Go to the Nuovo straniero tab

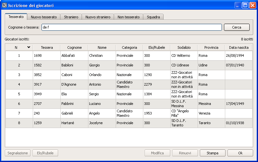(x=98, y=17)
